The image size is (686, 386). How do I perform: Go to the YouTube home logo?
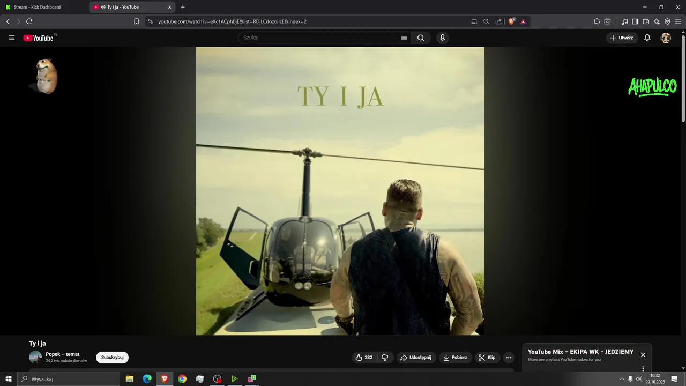click(39, 38)
